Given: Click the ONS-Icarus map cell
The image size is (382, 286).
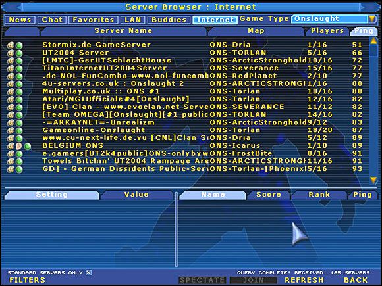Looking at the screenshot, I should (235, 146).
